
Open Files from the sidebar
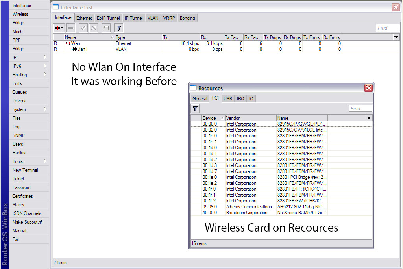tap(29, 118)
